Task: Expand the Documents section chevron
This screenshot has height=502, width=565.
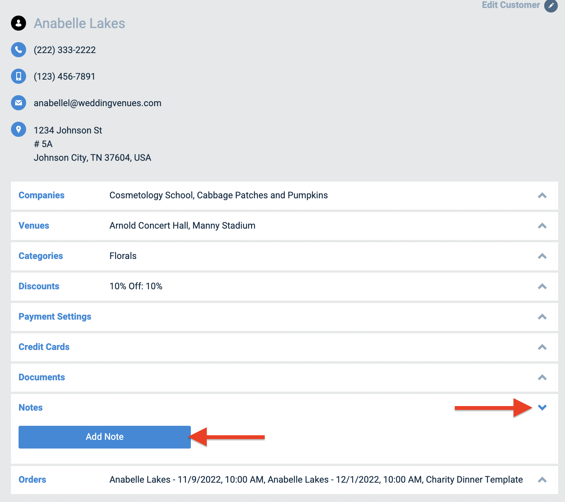Action: pos(542,378)
